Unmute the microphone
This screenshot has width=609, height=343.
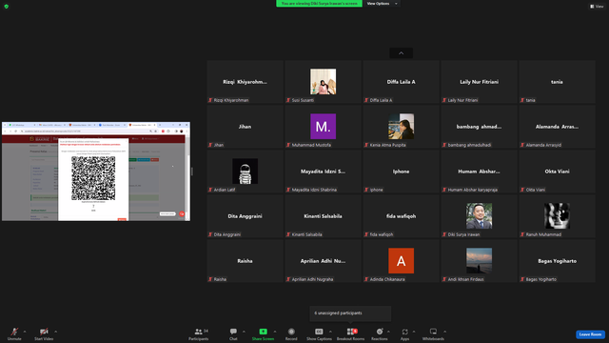(x=14, y=333)
